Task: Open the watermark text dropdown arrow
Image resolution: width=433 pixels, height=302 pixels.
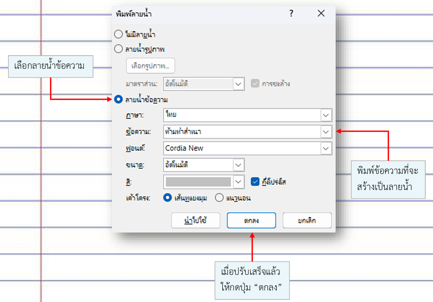Action: tap(326, 132)
